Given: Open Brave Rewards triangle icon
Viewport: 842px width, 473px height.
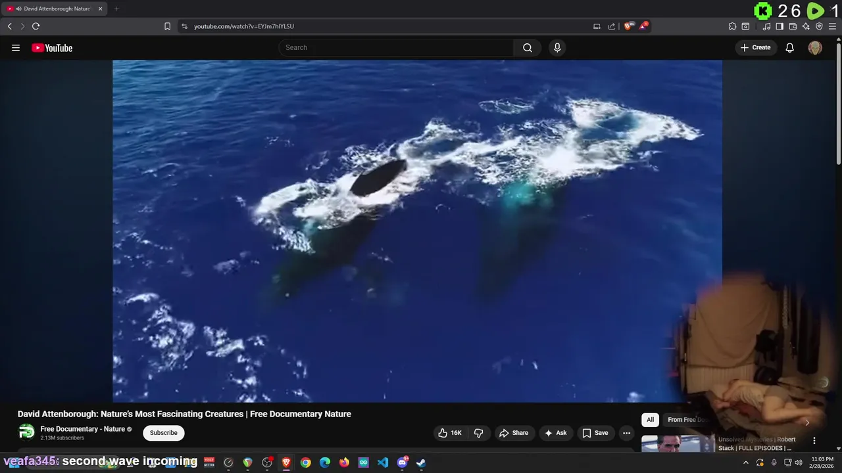Looking at the screenshot, I should (643, 26).
